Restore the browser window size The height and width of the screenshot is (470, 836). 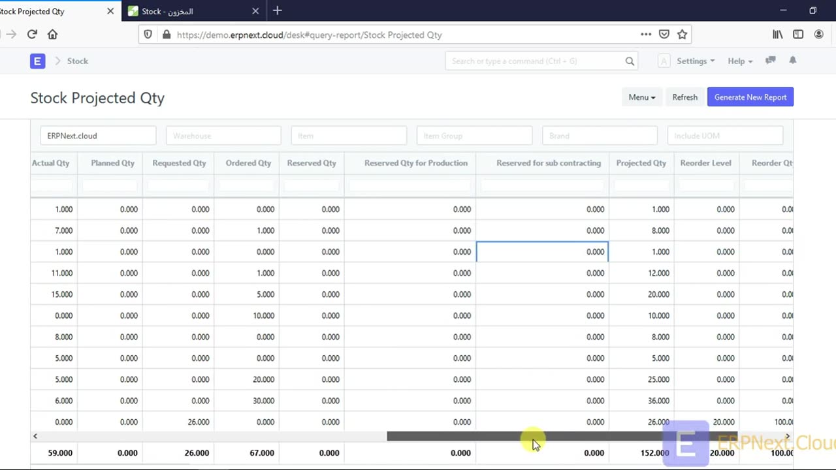(x=812, y=10)
